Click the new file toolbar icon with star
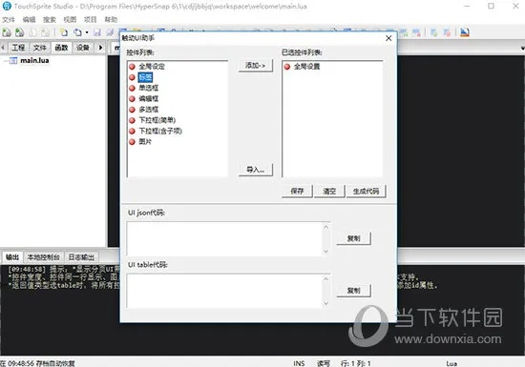This screenshot has height=367, width=525. (64, 32)
